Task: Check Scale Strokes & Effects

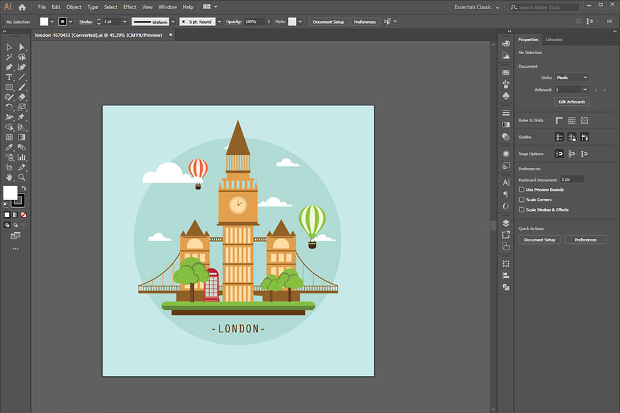Action: tap(521, 210)
